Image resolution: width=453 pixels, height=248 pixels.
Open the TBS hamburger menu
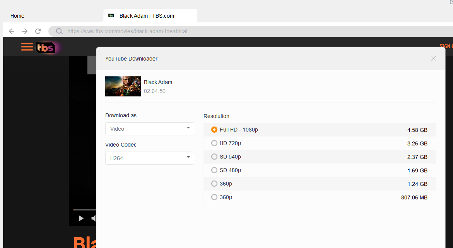click(x=27, y=47)
